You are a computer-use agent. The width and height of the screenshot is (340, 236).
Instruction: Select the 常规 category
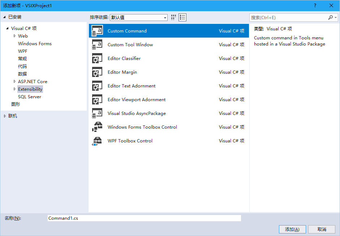22,59
